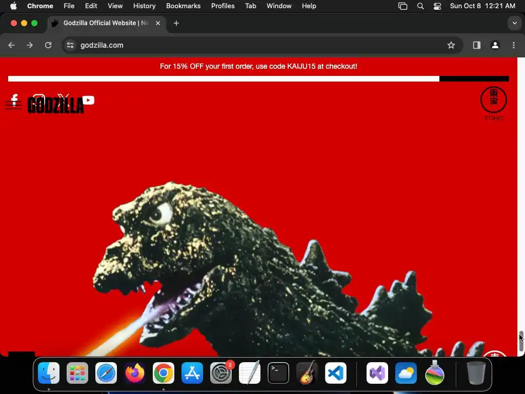Open Finder from the dock

coord(49,373)
